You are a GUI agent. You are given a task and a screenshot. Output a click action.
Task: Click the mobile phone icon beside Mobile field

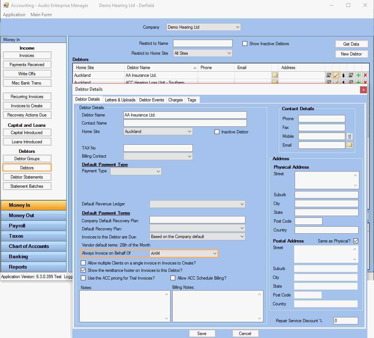point(349,136)
